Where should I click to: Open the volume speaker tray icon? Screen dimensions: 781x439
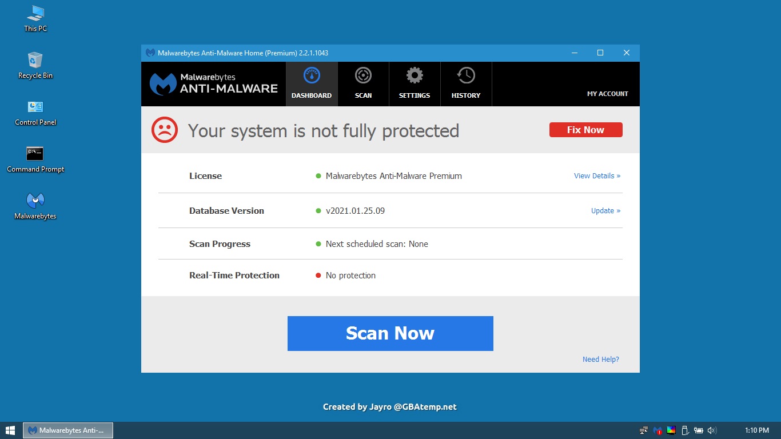tap(712, 430)
